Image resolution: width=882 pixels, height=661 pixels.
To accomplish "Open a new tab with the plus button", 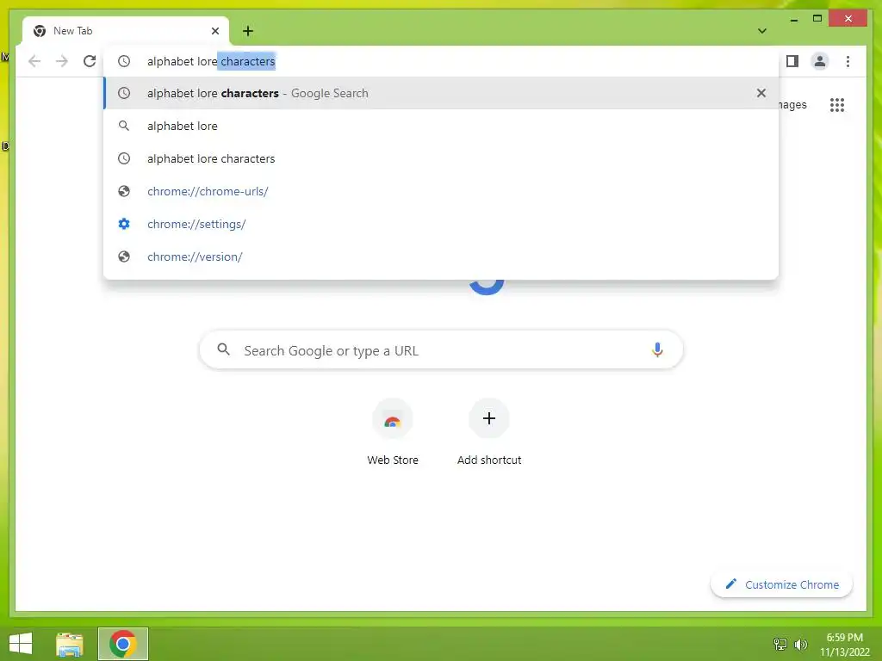I will pos(248,31).
